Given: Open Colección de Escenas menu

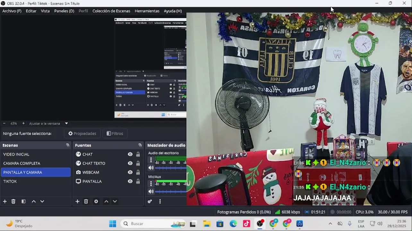Looking at the screenshot, I should tap(111, 11).
